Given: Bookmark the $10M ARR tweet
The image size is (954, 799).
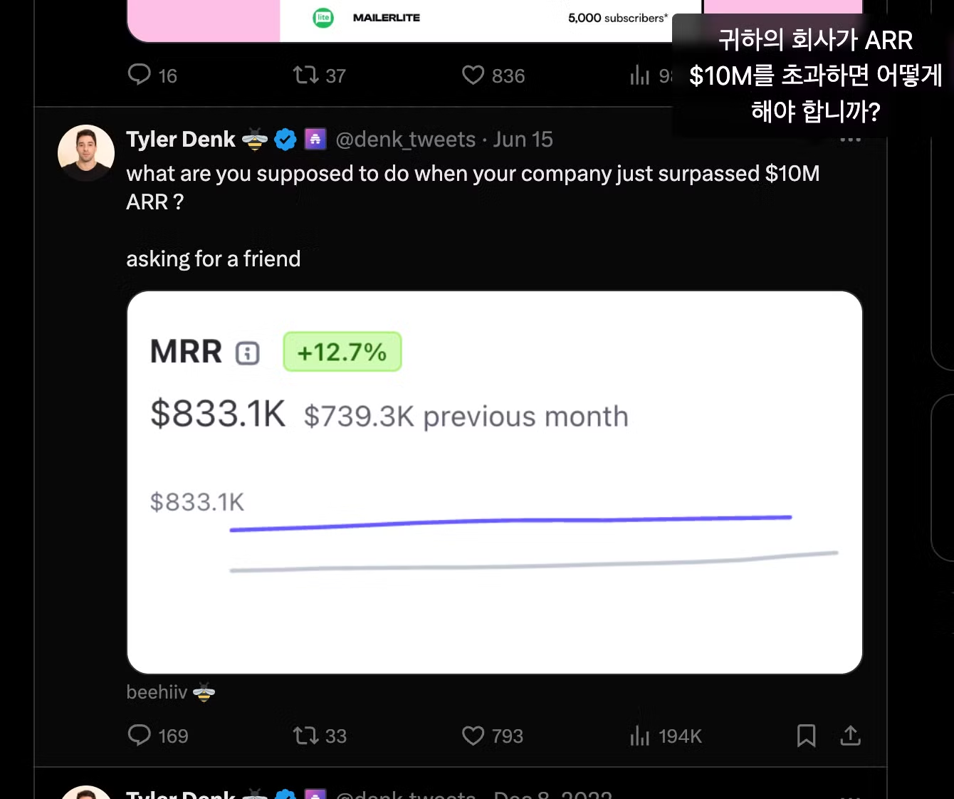Looking at the screenshot, I should point(806,735).
